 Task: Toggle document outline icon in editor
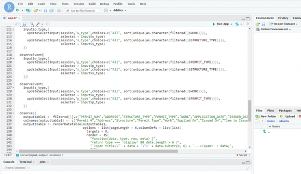coord(247,24)
